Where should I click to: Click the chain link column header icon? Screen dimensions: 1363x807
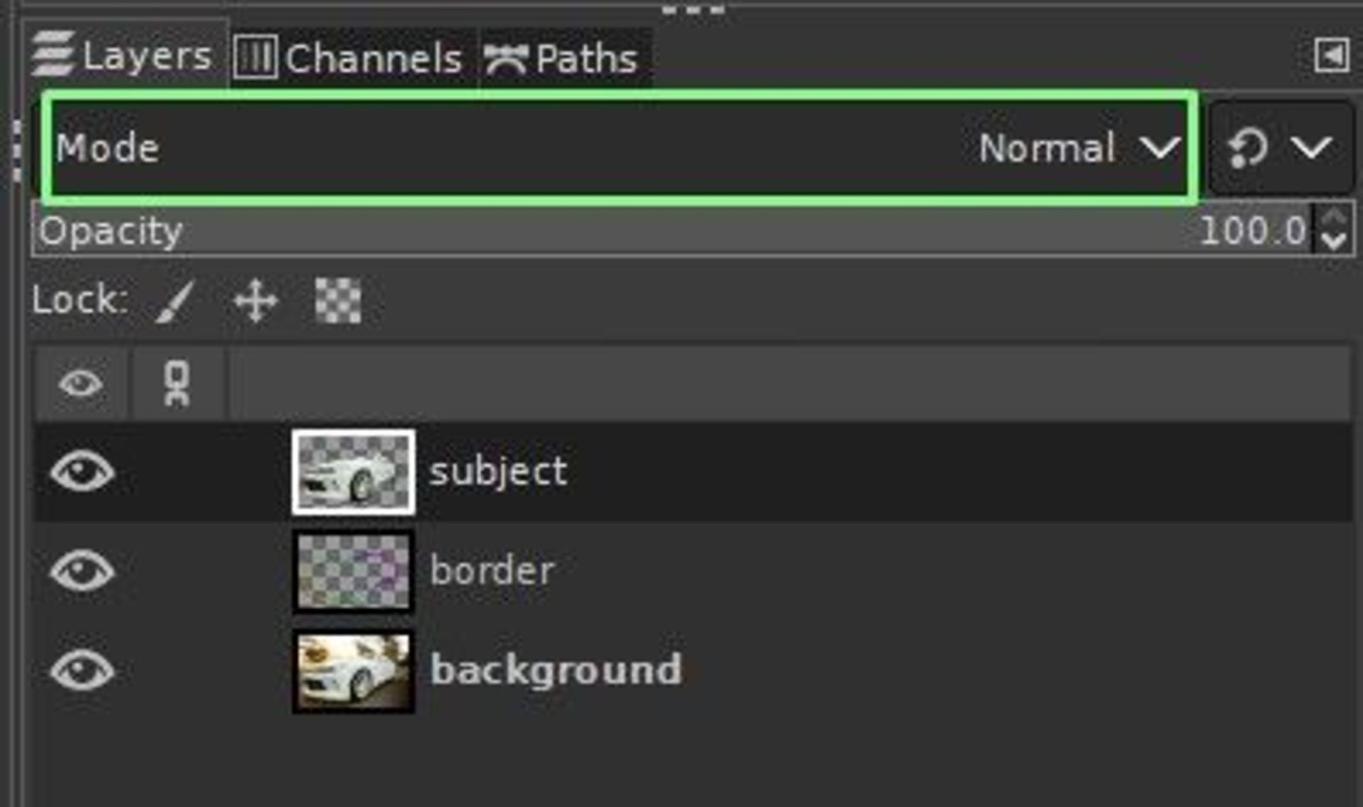pos(177,384)
